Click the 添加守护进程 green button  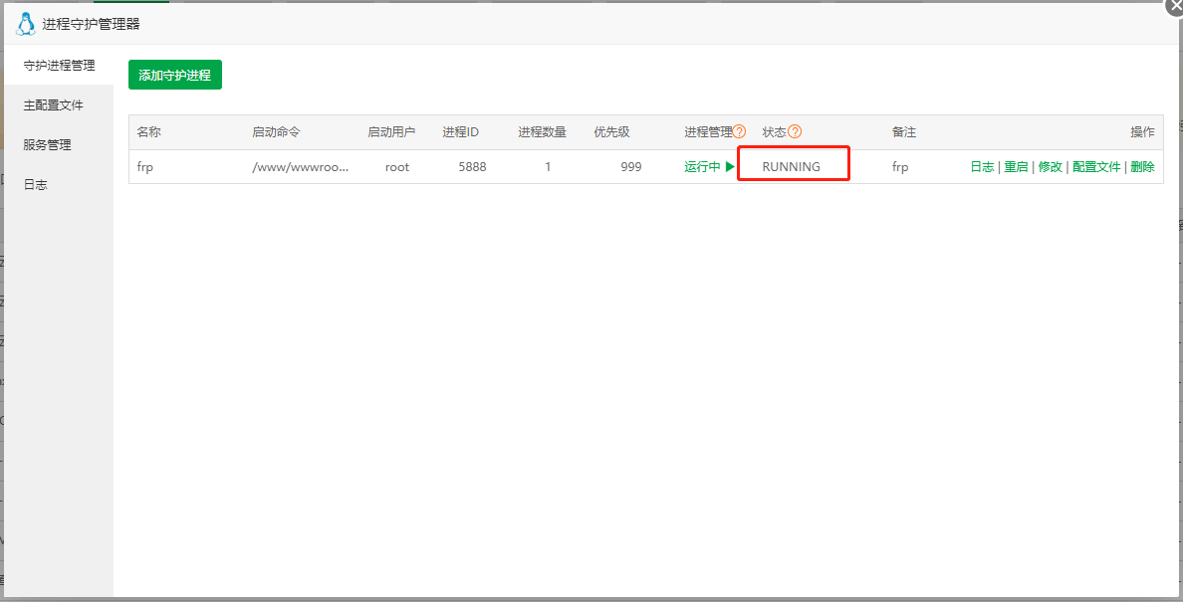tap(174, 74)
